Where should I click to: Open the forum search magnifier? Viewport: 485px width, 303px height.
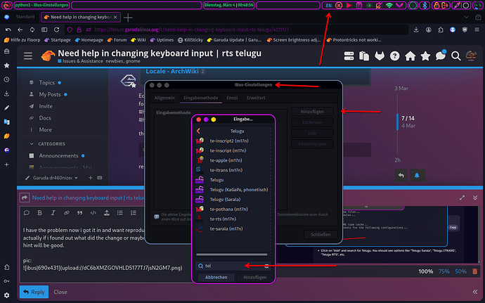click(455, 56)
